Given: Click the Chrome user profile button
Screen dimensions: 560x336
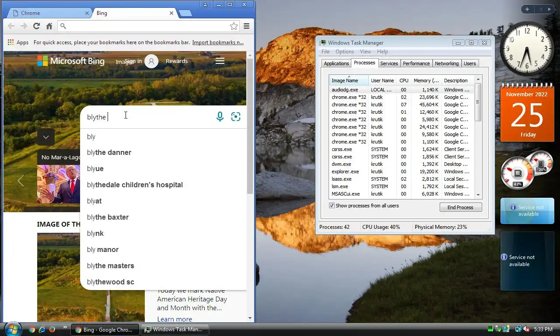Looking at the screenshot, I should tap(205, 4).
